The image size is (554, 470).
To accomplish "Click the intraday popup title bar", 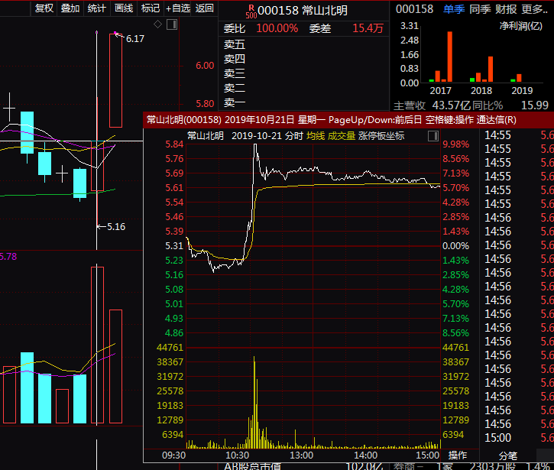I will (x=348, y=120).
